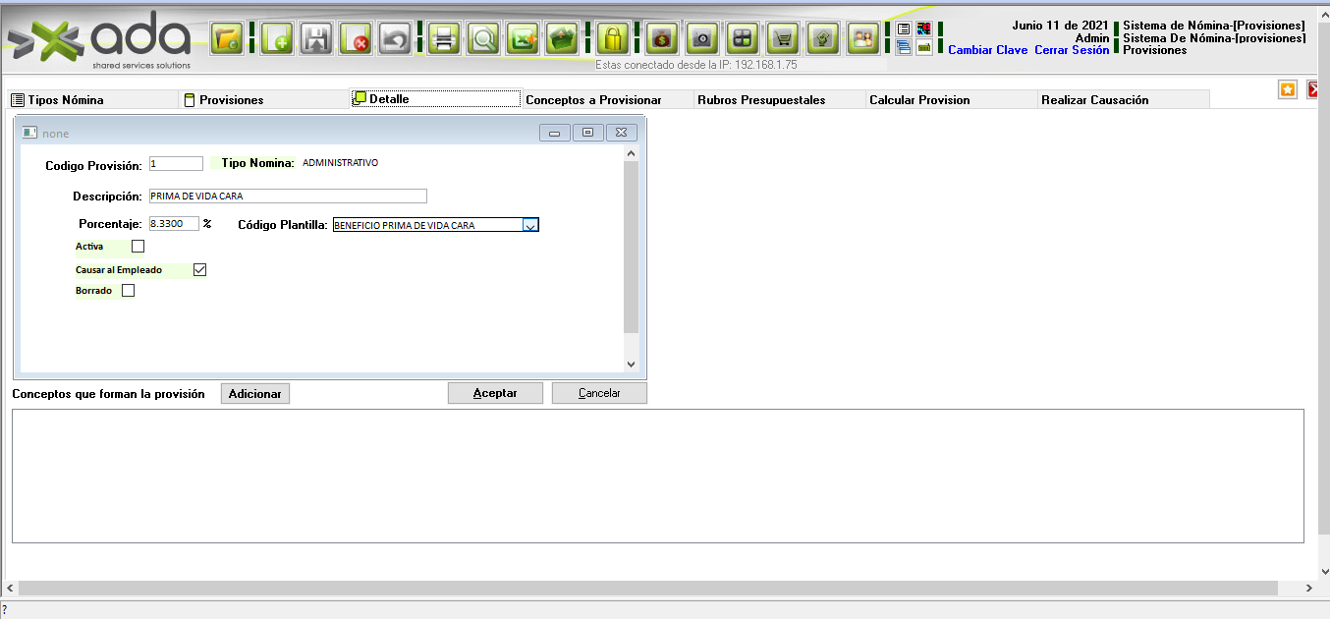Click the Cerrar Sesión link
Screen dimensions: 1330x620
[1072, 50]
